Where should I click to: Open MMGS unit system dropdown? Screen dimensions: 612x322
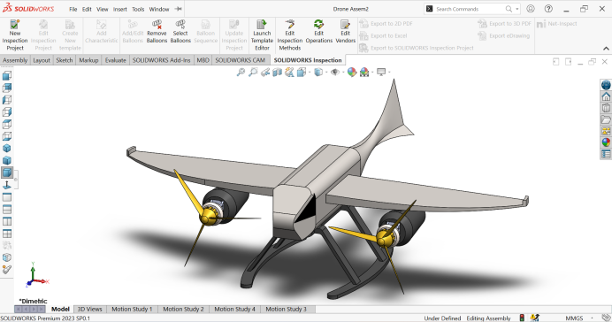click(x=592, y=318)
